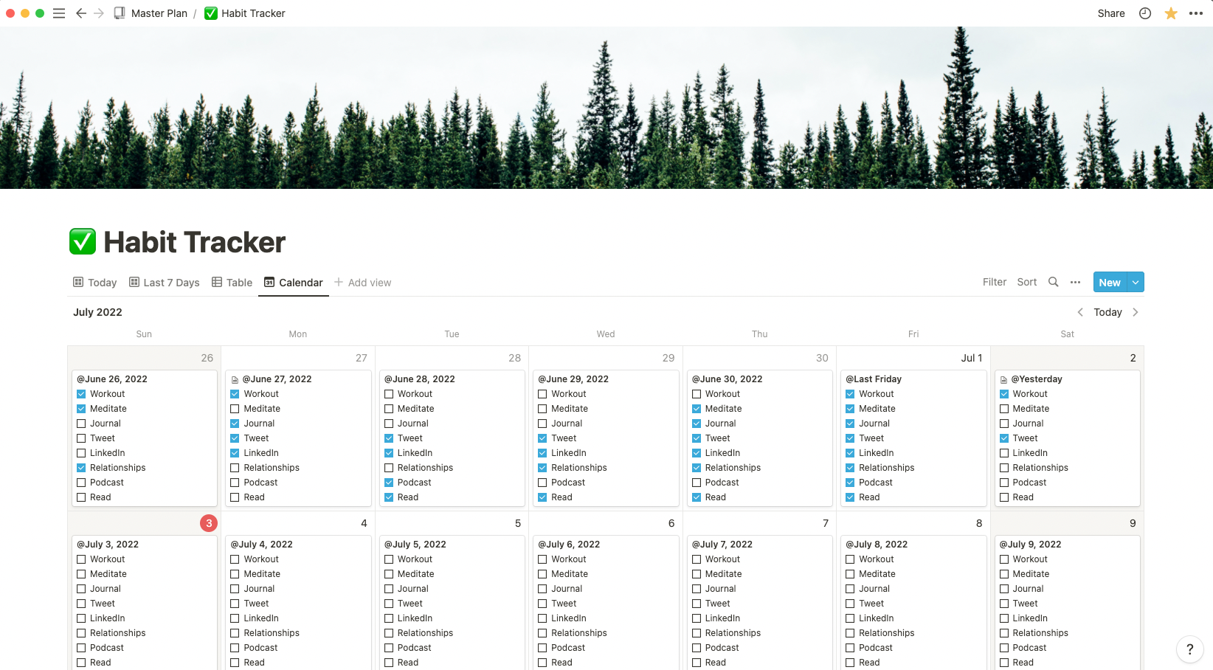Jump to Today in calendar

pos(1107,312)
